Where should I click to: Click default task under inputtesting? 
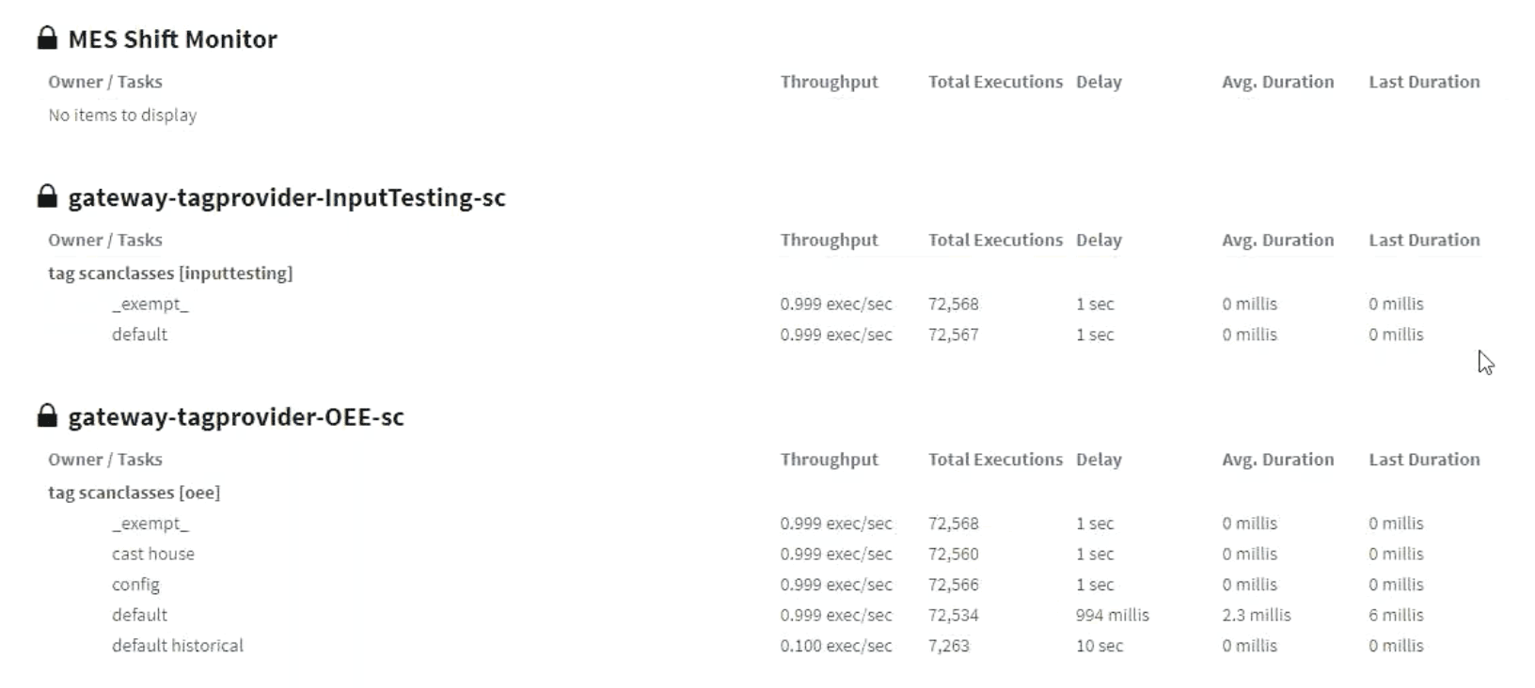pyautogui.click(x=139, y=335)
